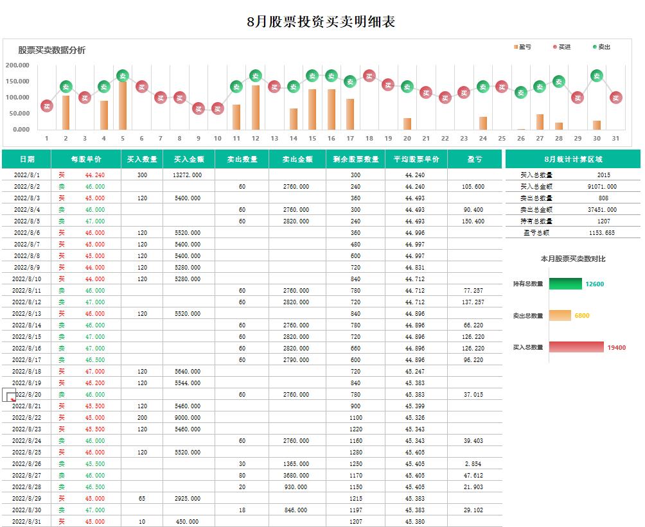Screen dimensions: 645x527
Task: Click the orange 卖出总数量 bar
Action: coord(560,315)
